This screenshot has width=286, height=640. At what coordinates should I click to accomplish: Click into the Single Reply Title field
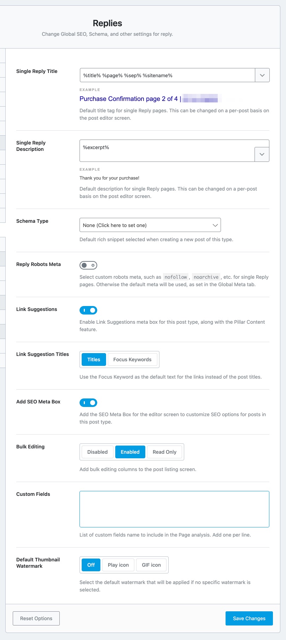click(x=168, y=75)
